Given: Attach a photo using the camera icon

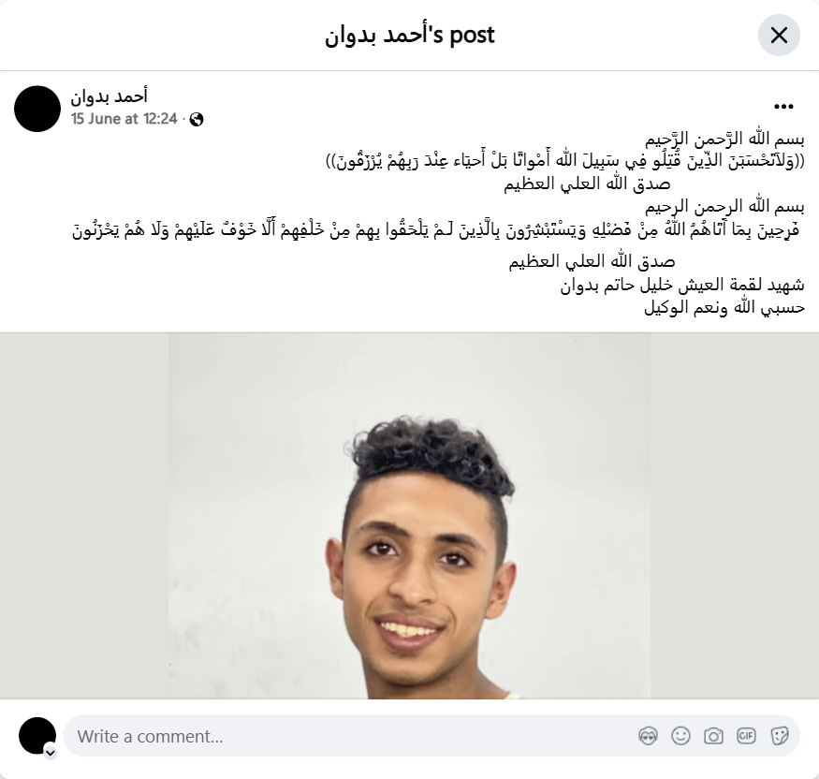Looking at the screenshot, I should [713, 736].
